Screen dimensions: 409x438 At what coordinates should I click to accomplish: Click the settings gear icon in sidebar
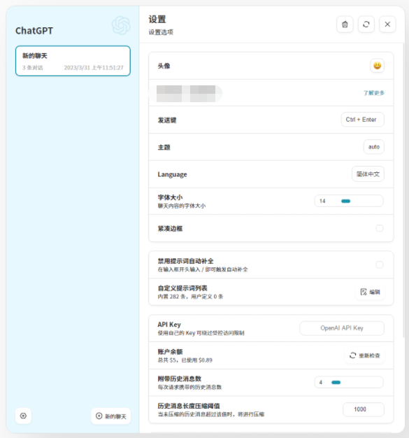(x=23, y=416)
